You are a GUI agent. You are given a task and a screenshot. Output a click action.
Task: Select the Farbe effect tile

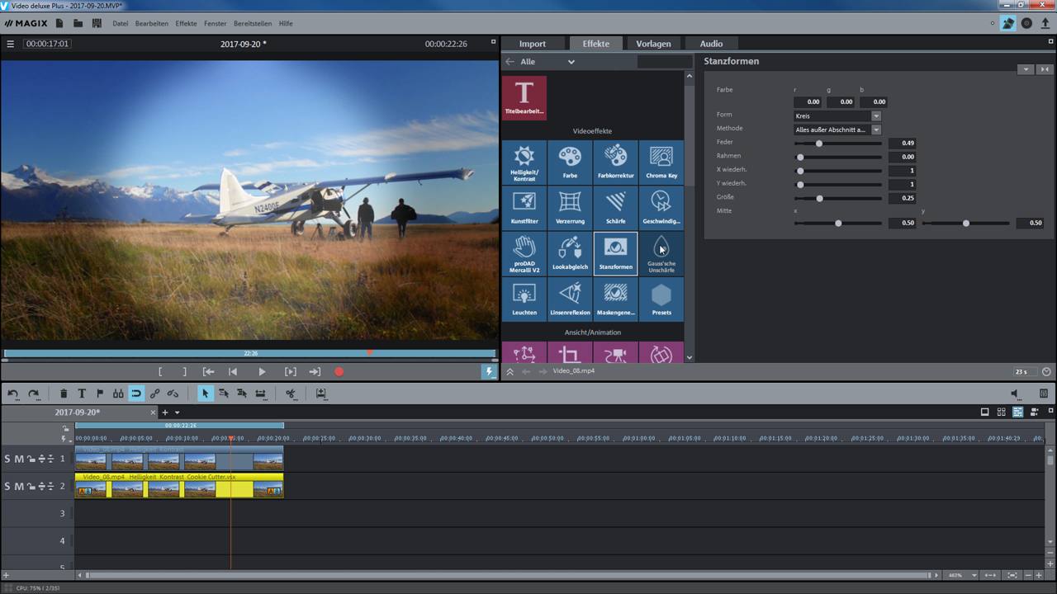tap(570, 163)
